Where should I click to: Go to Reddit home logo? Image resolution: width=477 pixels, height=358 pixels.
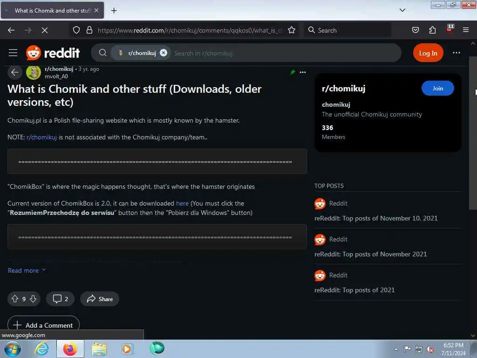[53, 53]
